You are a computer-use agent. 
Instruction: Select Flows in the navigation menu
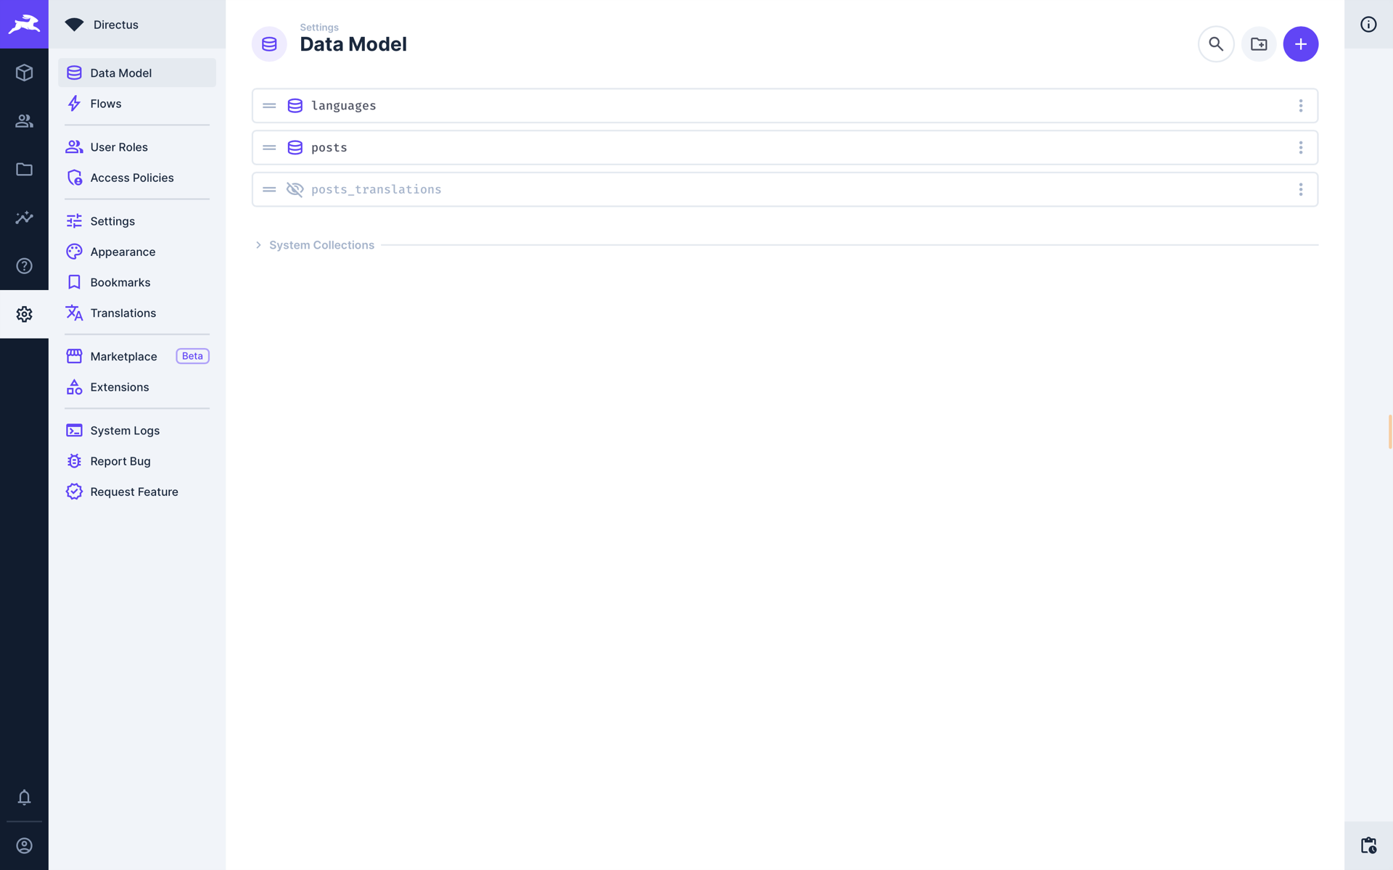pos(105,103)
